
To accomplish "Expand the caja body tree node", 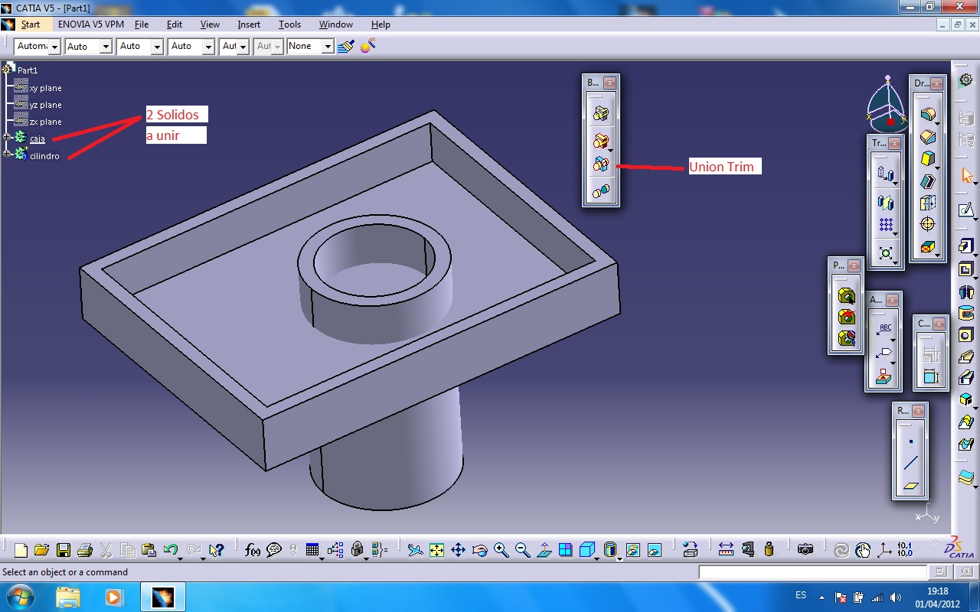I will coord(7,138).
